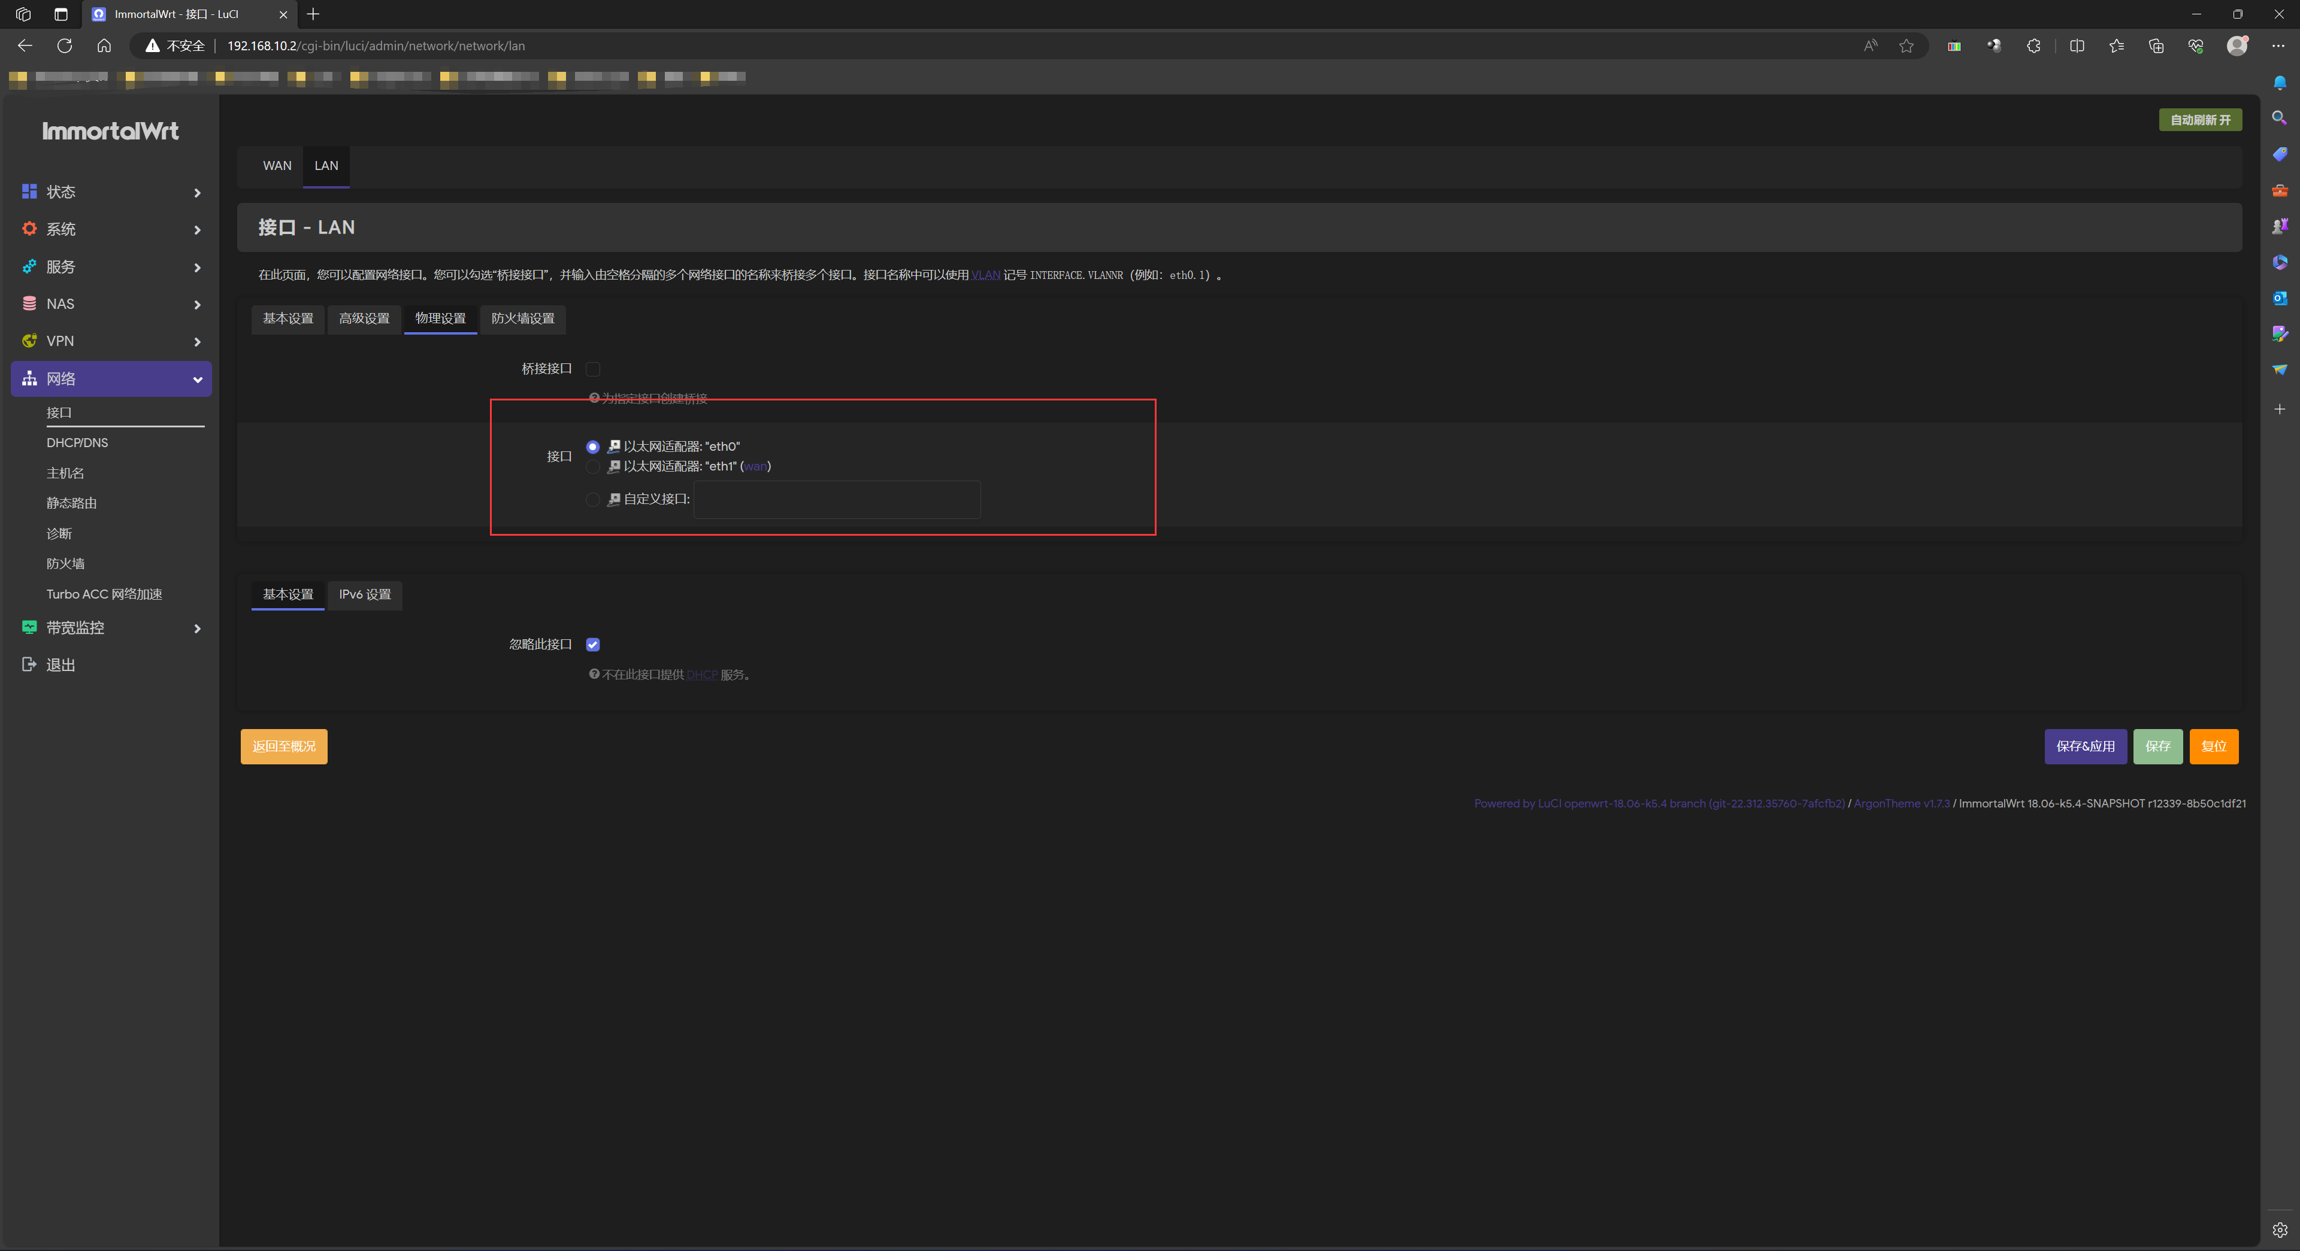Toggle split screen browser icon

(x=2077, y=45)
